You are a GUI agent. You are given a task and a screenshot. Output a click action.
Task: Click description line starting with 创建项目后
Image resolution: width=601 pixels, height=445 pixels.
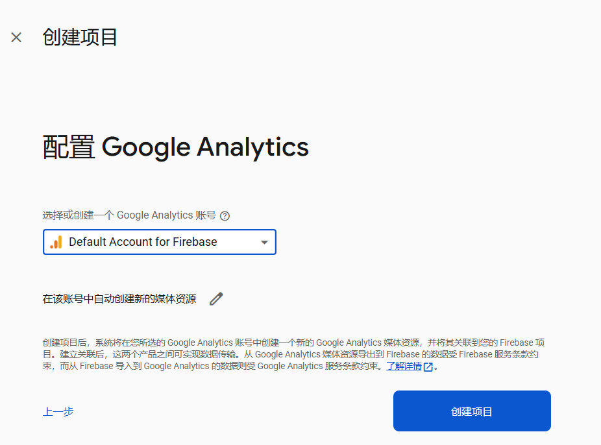point(293,343)
